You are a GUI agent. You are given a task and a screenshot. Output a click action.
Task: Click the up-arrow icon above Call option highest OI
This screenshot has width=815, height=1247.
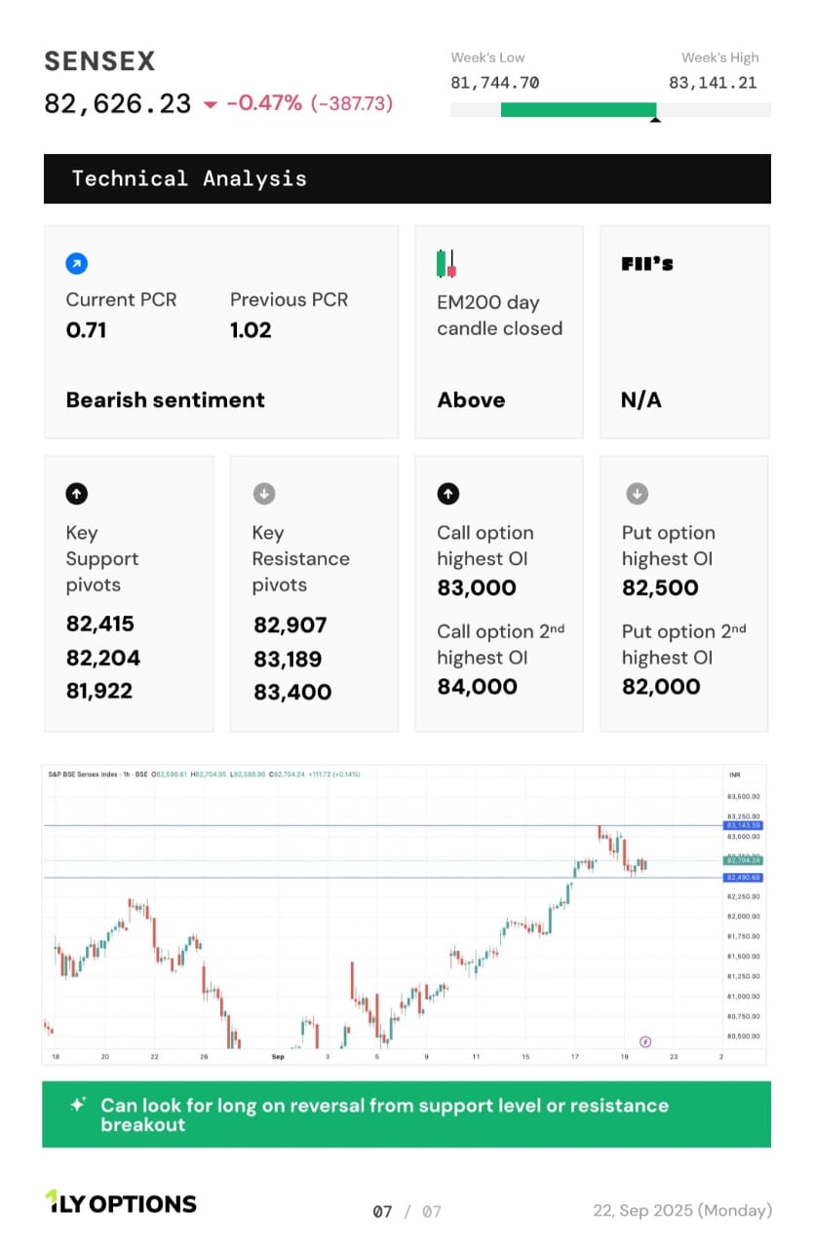pos(447,494)
